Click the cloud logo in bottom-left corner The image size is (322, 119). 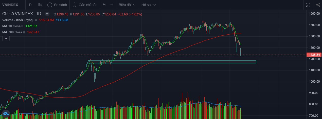coord(6,113)
